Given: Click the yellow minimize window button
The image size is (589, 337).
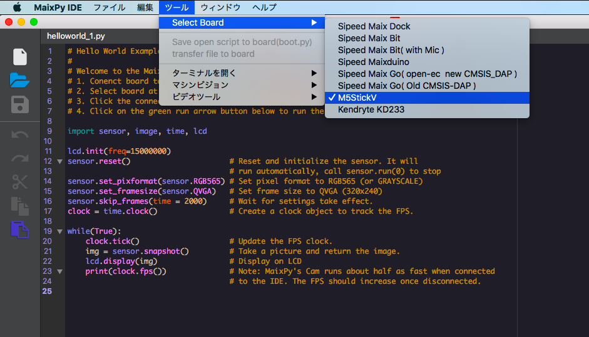Looking at the screenshot, I should (x=21, y=22).
